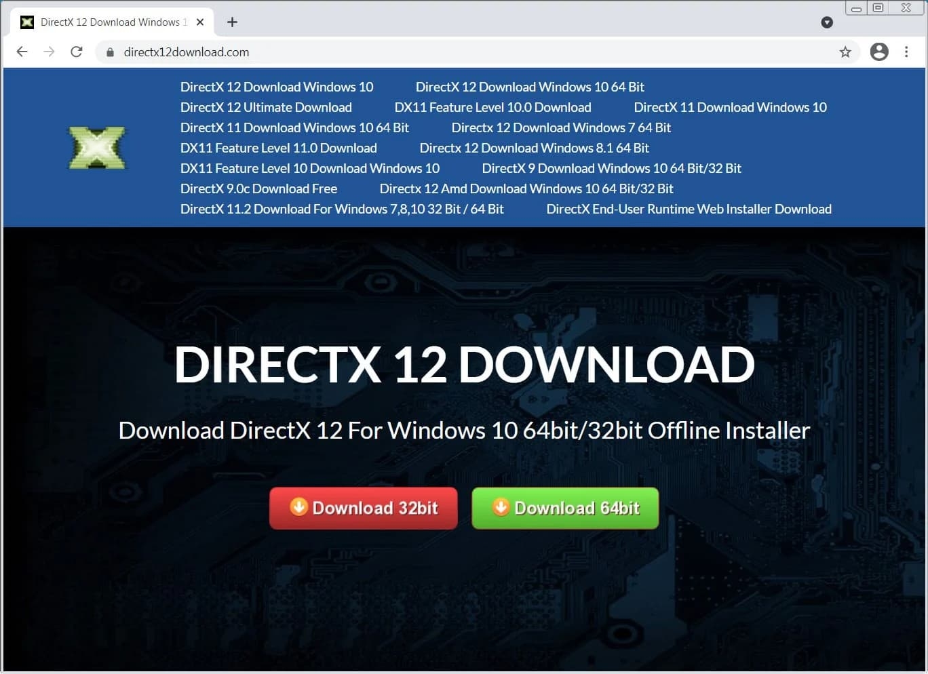Screen dimensions: 928x674
Task: Open DirectX 12 Download Windows 10 link
Action: (x=277, y=87)
